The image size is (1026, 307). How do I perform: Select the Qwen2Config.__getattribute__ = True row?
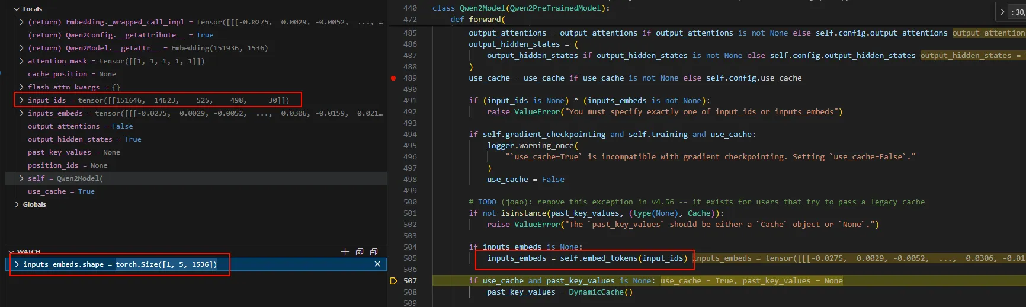(x=196, y=35)
